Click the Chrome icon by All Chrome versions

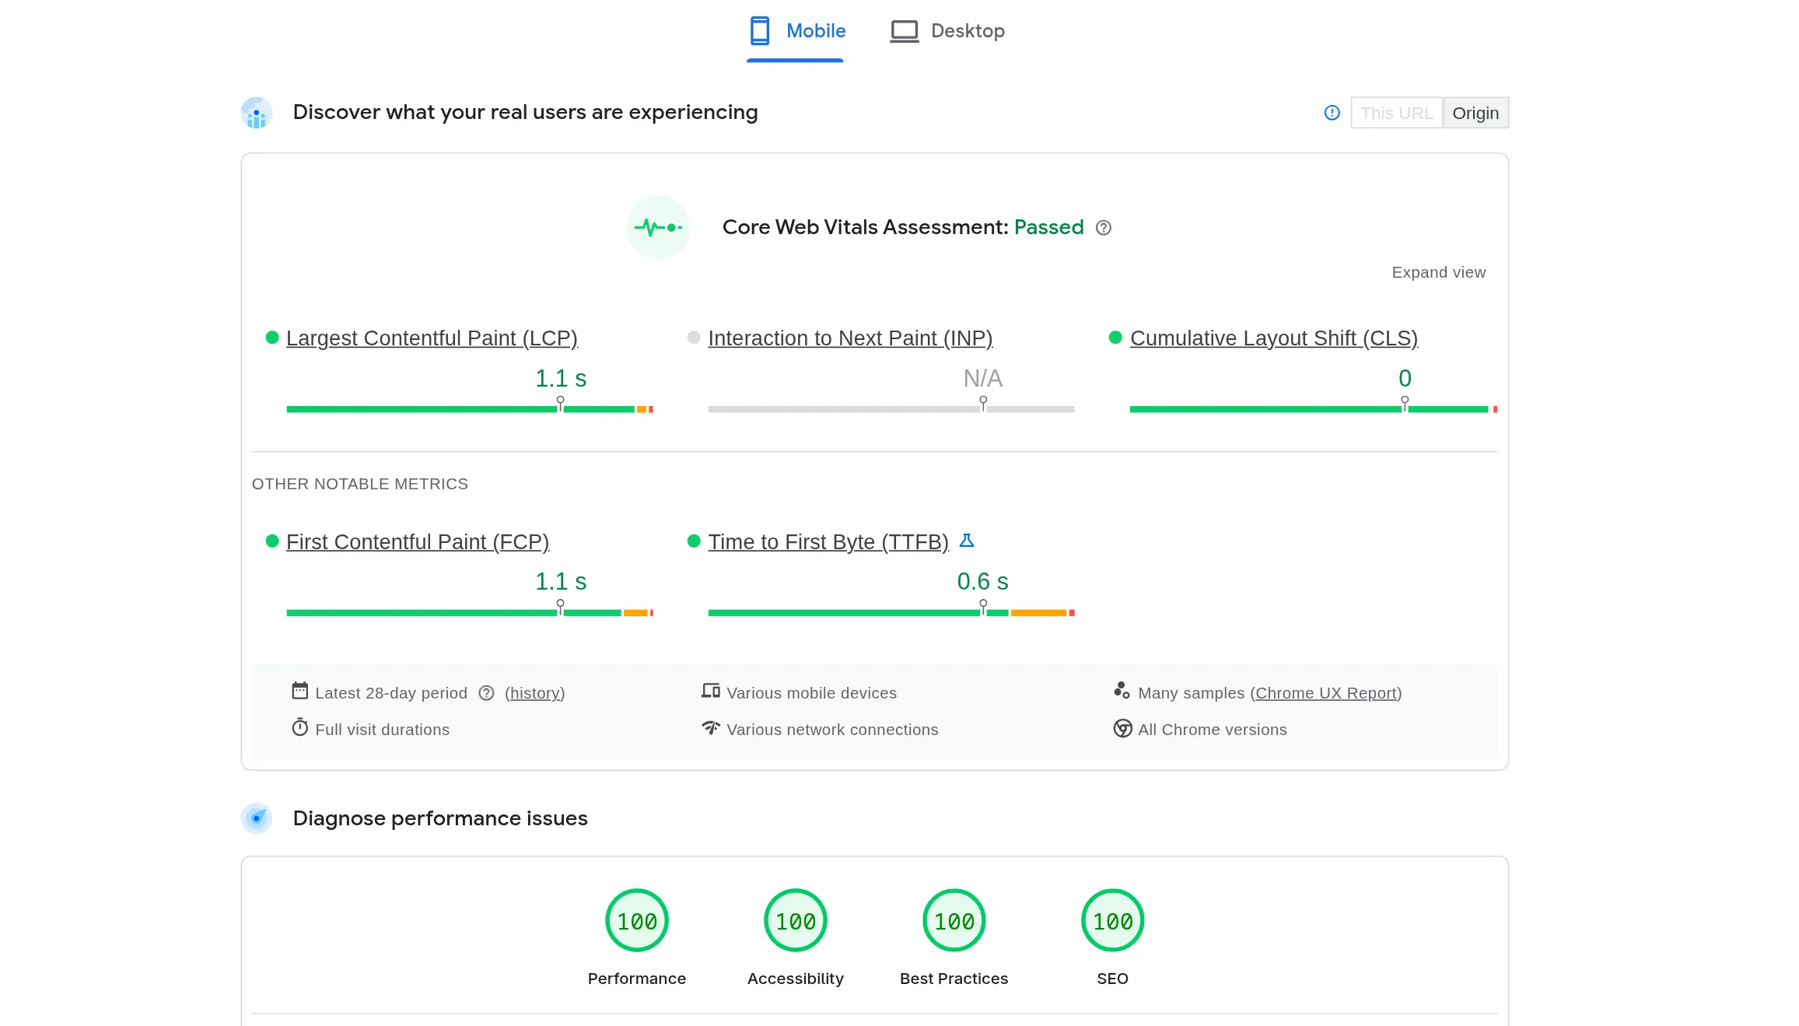tap(1122, 728)
